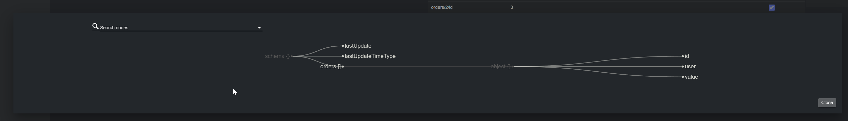The width and height of the screenshot is (848, 121).
Task: Focus the Search nodes input field
Action: [178, 28]
